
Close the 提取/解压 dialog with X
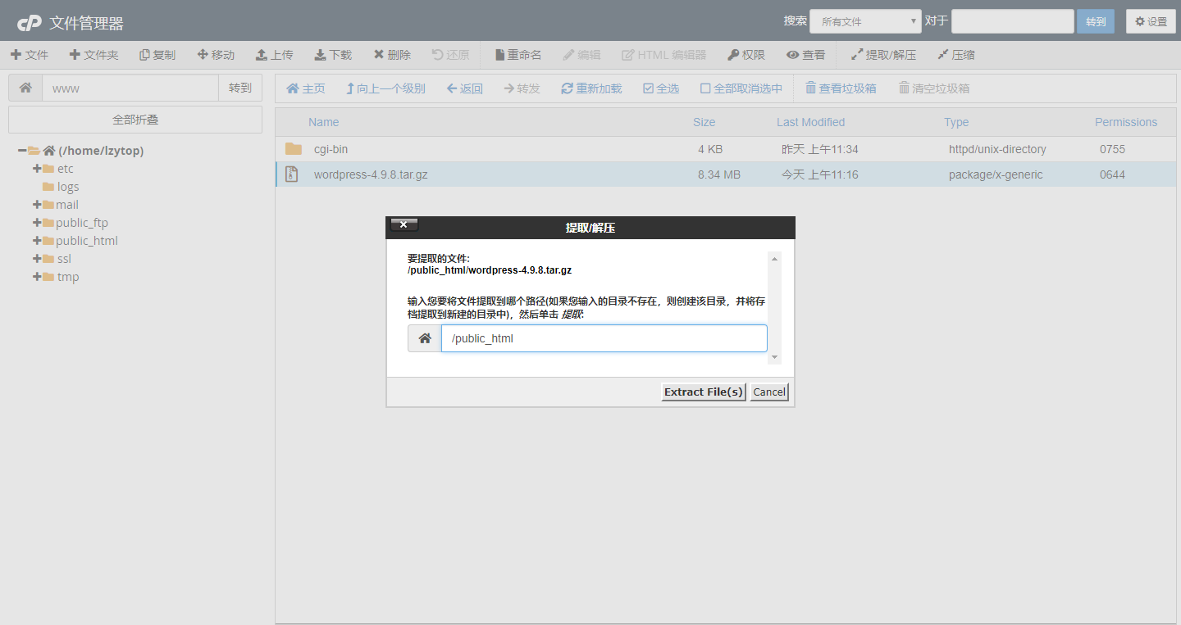(x=404, y=225)
